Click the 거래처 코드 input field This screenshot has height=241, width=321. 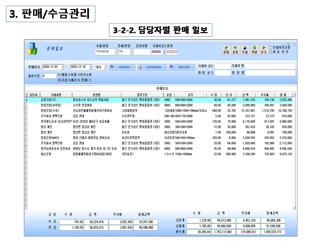click(222, 66)
